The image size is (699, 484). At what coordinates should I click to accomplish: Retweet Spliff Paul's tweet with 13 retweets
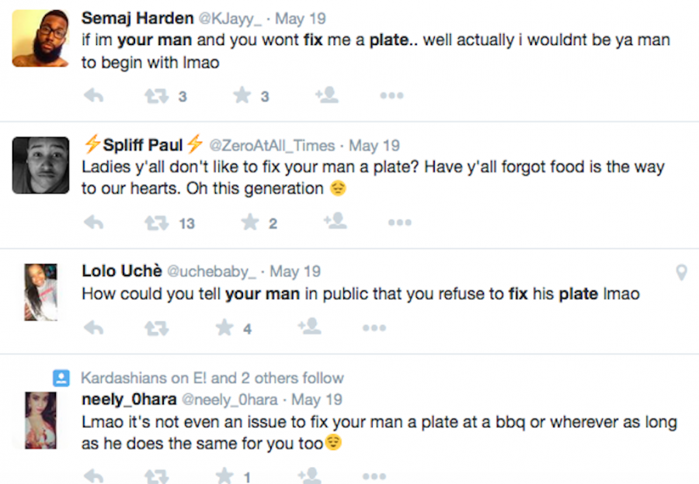[x=155, y=223]
